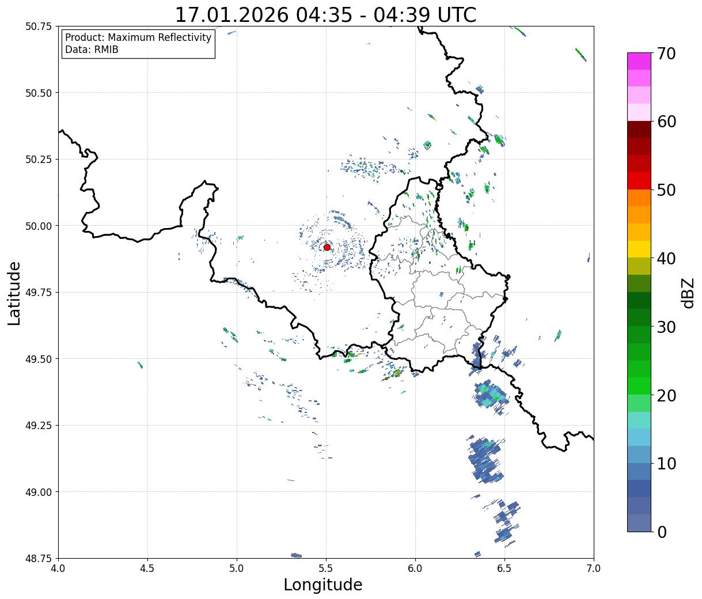
Task: Click the latitude tick label 49.50
Action: coord(39,359)
